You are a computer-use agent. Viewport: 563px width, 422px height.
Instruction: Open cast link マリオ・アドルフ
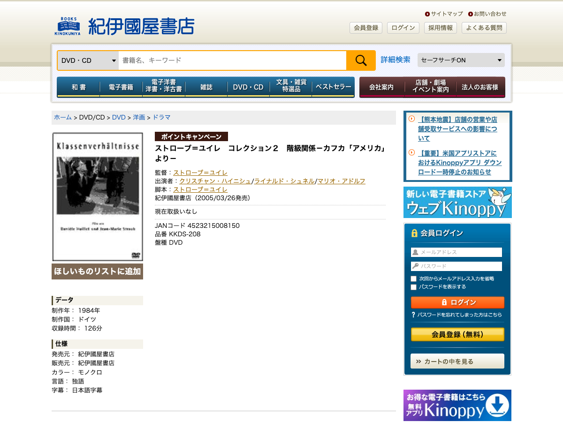[x=342, y=181]
